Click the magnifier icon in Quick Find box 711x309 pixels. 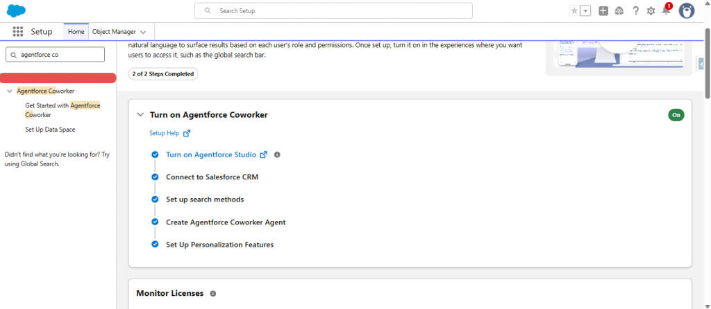(x=12, y=55)
